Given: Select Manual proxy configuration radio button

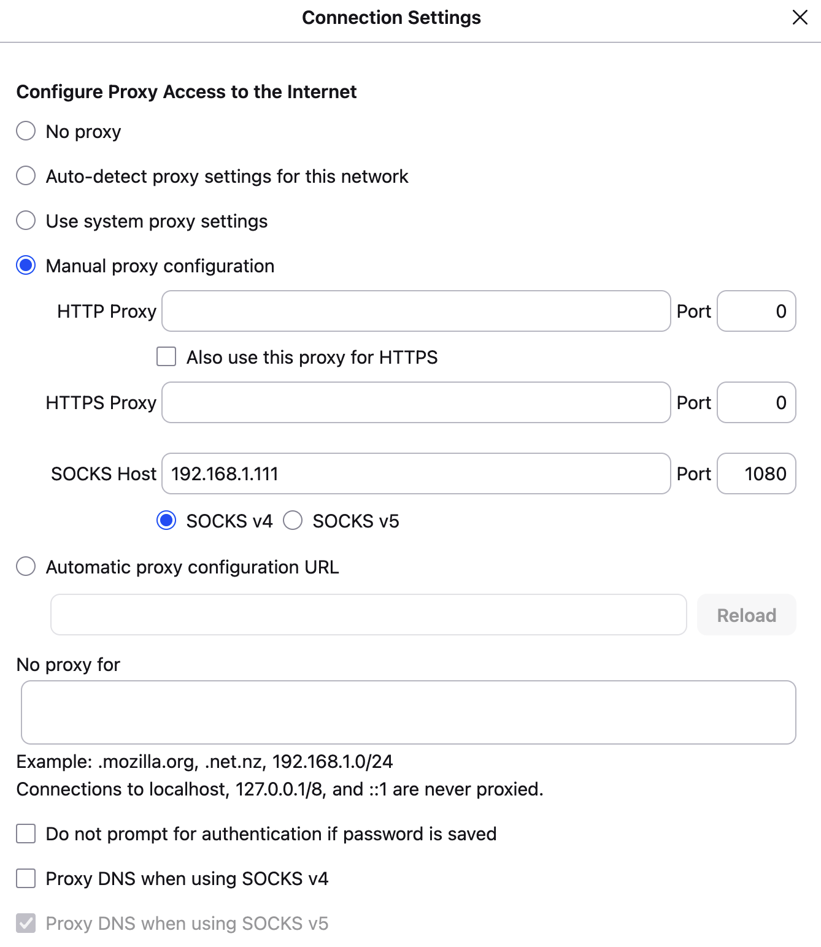Looking at the screenshot, I should 26,266.
